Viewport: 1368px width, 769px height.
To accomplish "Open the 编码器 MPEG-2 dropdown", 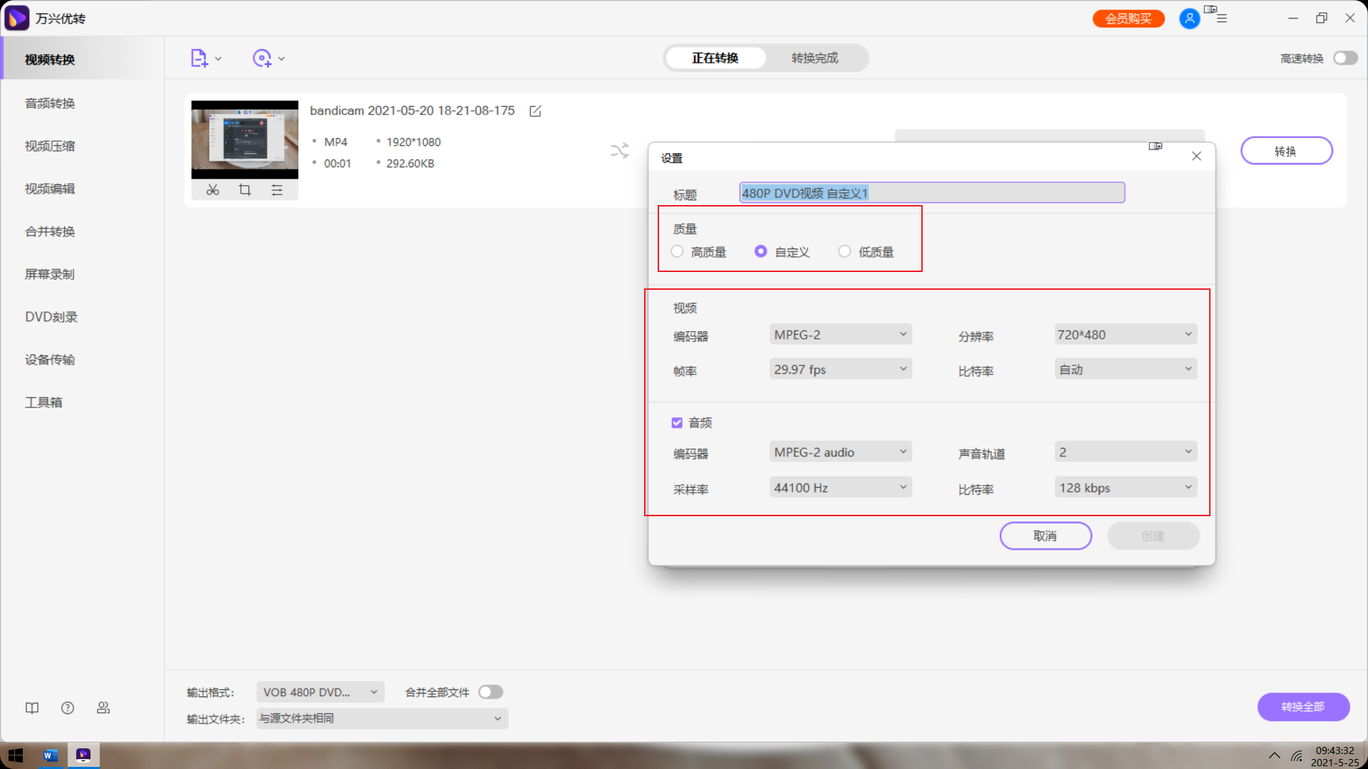I will (841, 334).
